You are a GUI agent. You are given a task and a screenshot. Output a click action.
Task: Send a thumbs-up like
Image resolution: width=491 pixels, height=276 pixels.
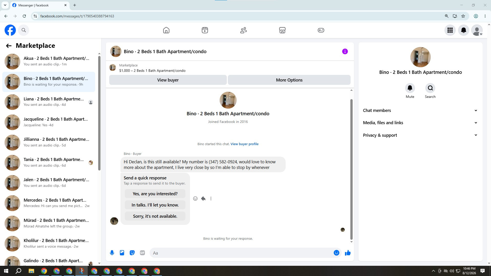click(x=348, y=253)
